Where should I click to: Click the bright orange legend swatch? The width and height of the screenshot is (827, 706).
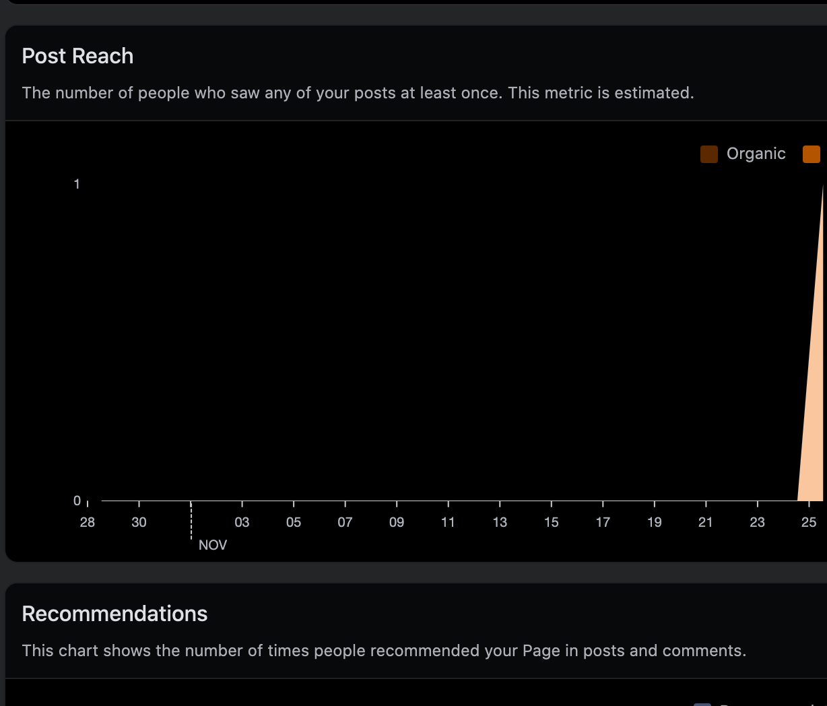[811, 154]
